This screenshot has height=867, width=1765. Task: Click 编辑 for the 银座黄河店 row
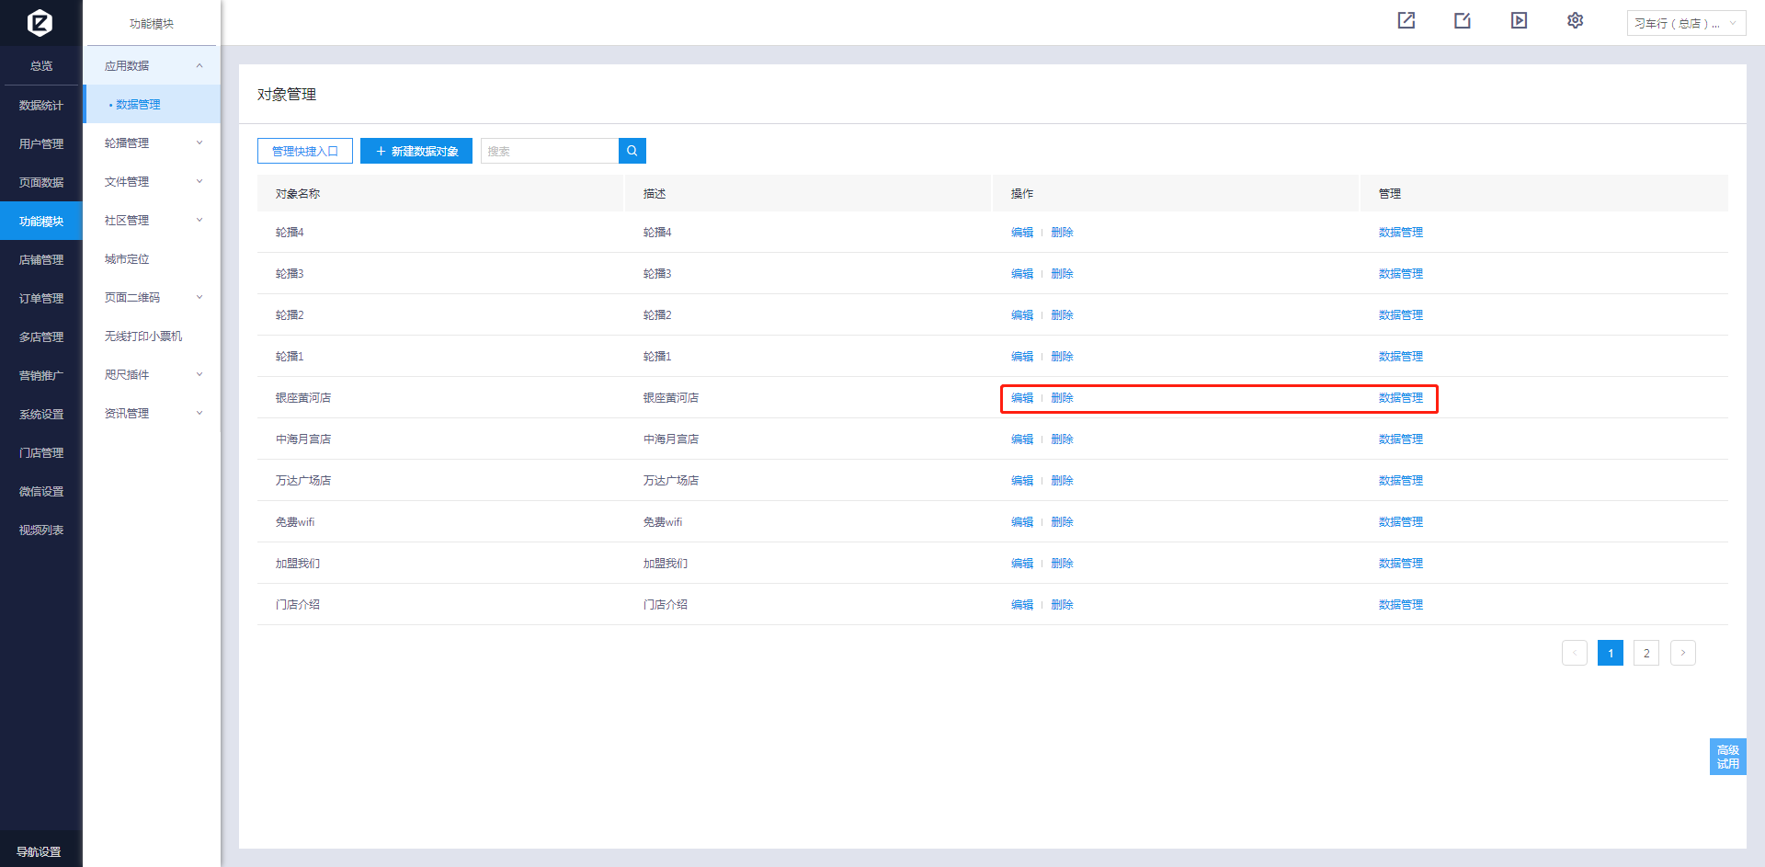click(1021, 398)
